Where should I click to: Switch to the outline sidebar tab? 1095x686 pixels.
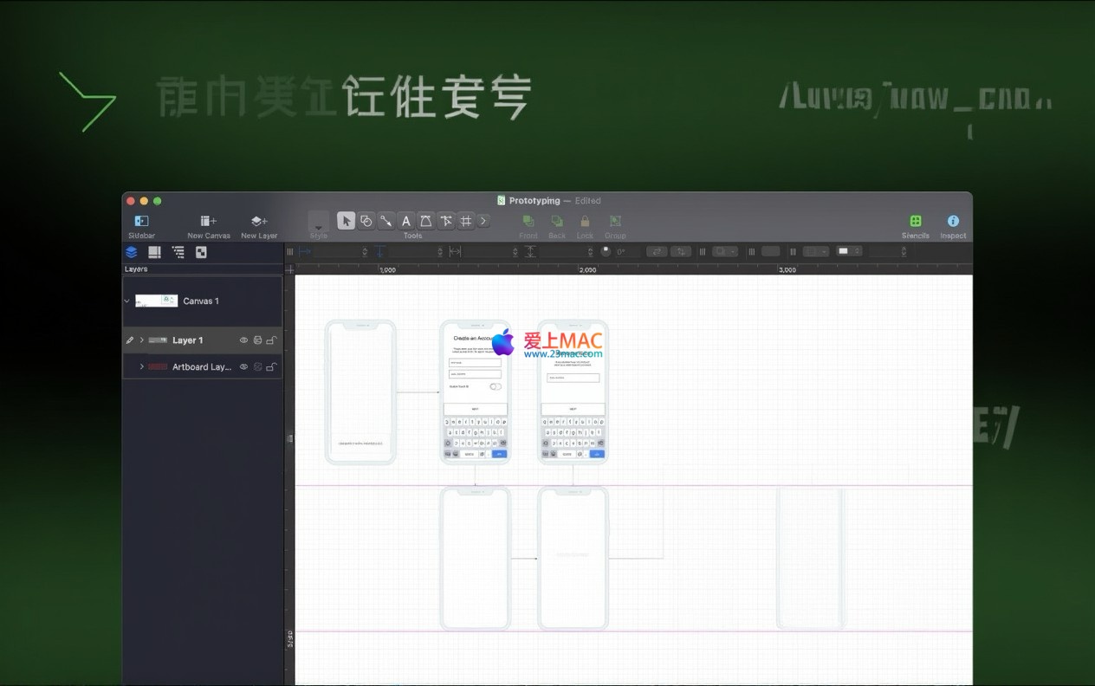pyautogui.click(x=178, y=252)
